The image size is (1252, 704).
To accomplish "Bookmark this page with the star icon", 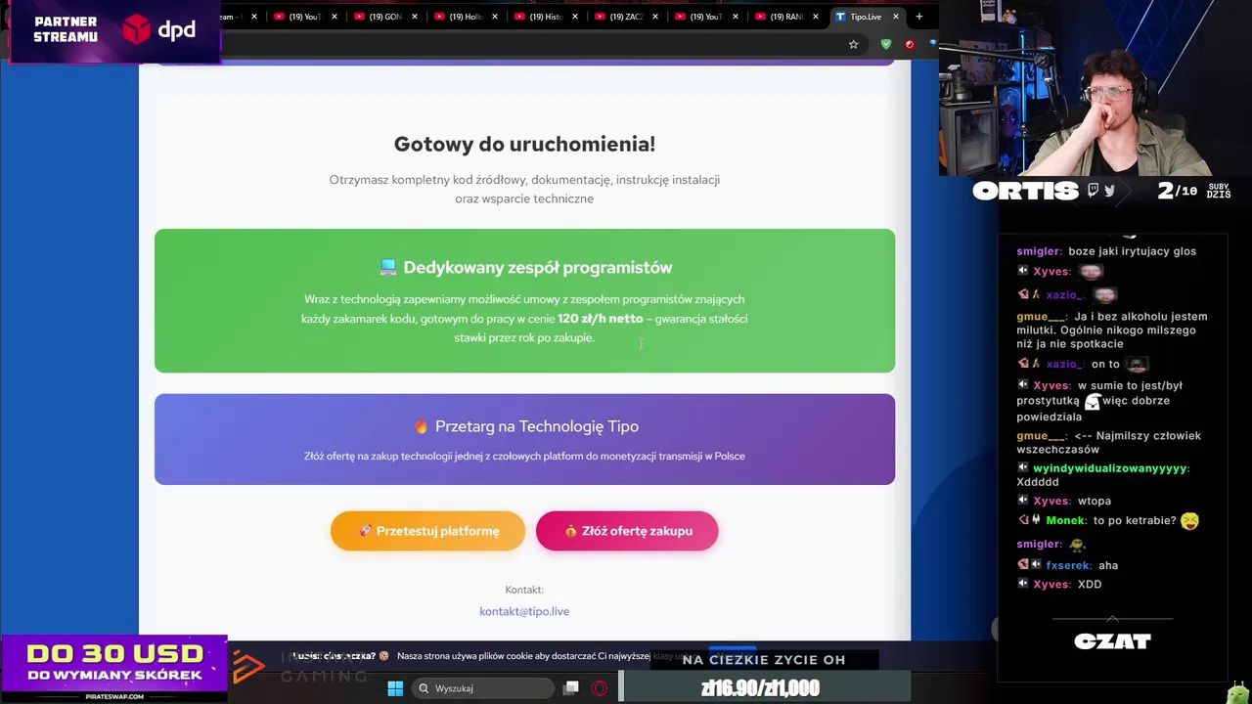I will click(853, 44).
